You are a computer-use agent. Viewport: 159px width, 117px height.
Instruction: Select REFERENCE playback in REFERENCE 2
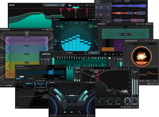coord(41,87)
